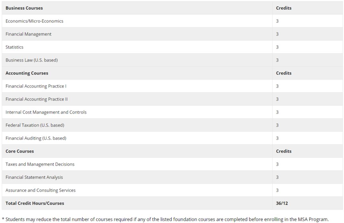Viewport: 344px width, 223px height.
Task: Click Financial Statement Analysis course name
Action: [x=34, y=177]
